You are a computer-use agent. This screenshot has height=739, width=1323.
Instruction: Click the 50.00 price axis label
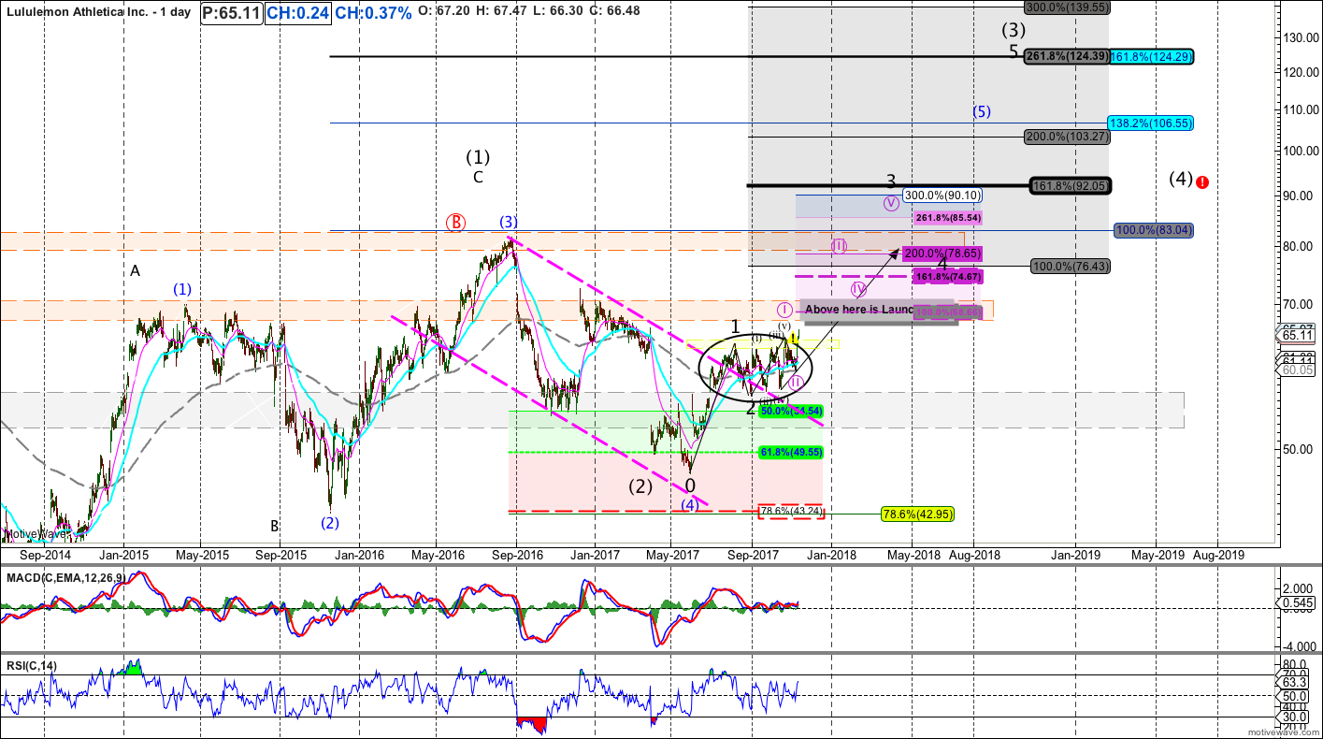(1296, 448)
